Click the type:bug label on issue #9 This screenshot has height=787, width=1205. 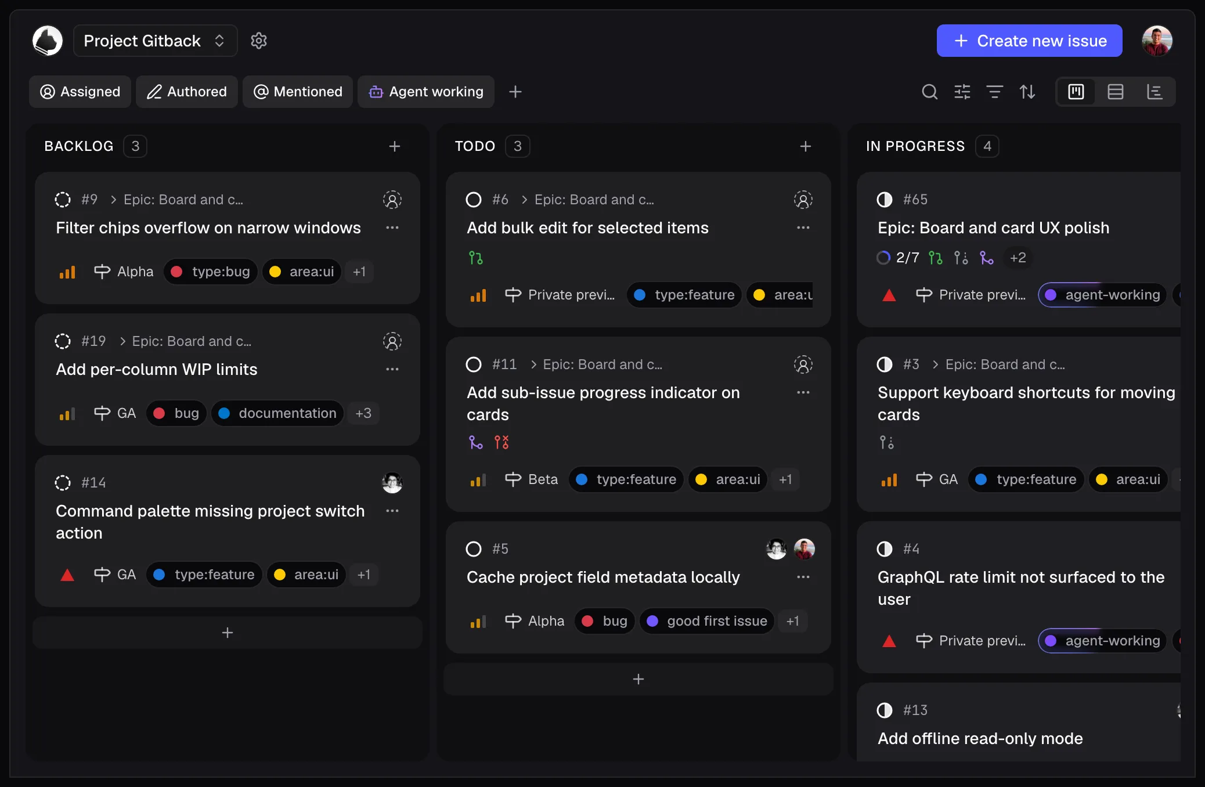pos(211,272)
